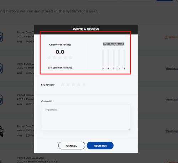Screen dimensions: 178x163
Task: Select second star in My review
Action: pos(68,84)
